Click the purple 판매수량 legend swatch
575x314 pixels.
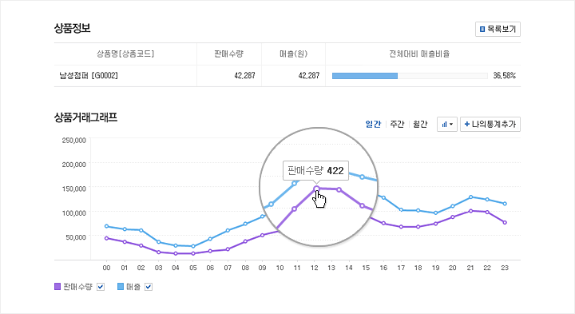57,287
